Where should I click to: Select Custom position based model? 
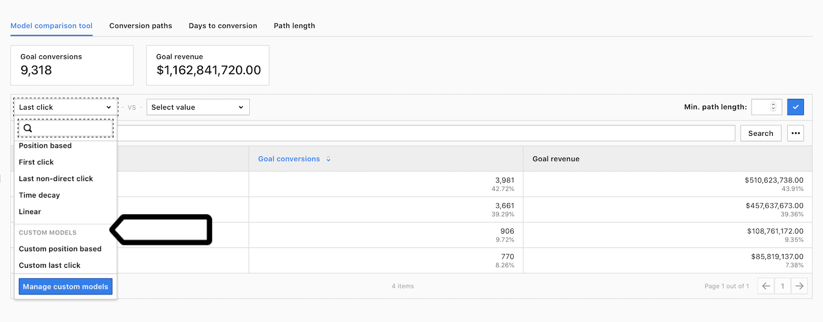coord(60,249)
